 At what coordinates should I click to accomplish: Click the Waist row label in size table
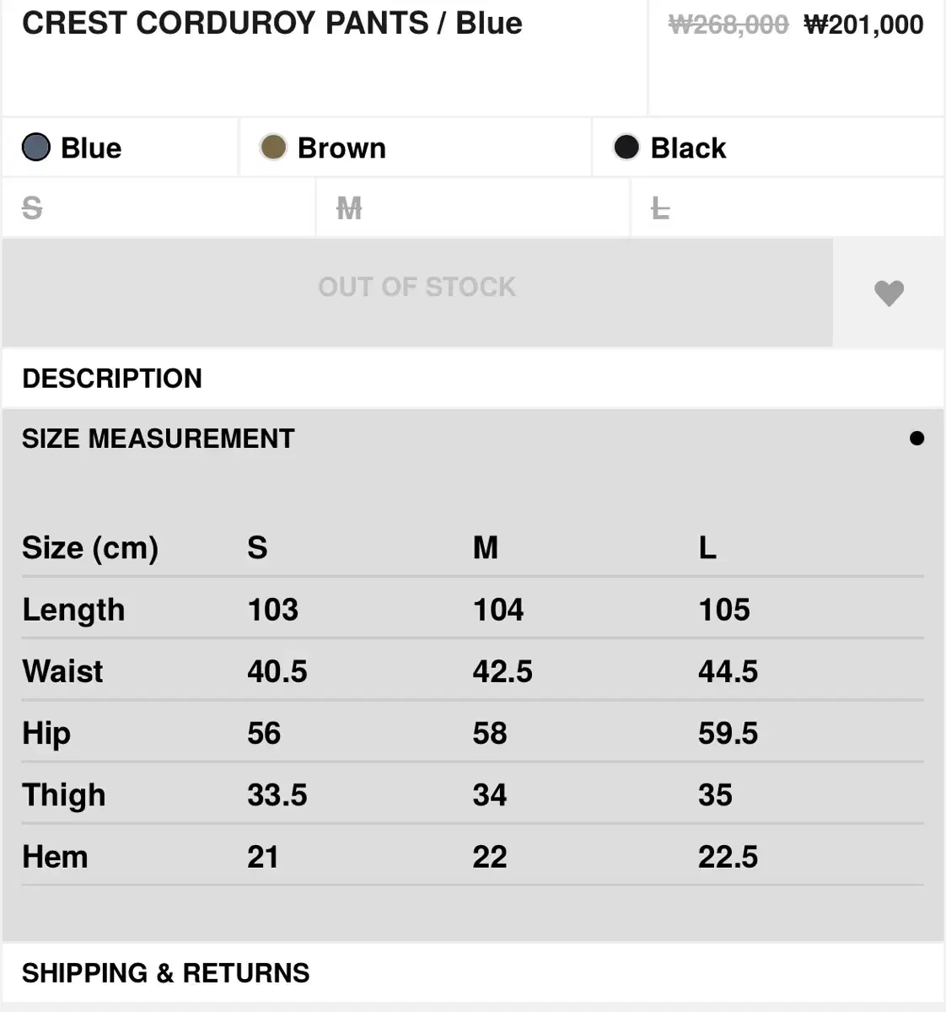coord(63,671)
